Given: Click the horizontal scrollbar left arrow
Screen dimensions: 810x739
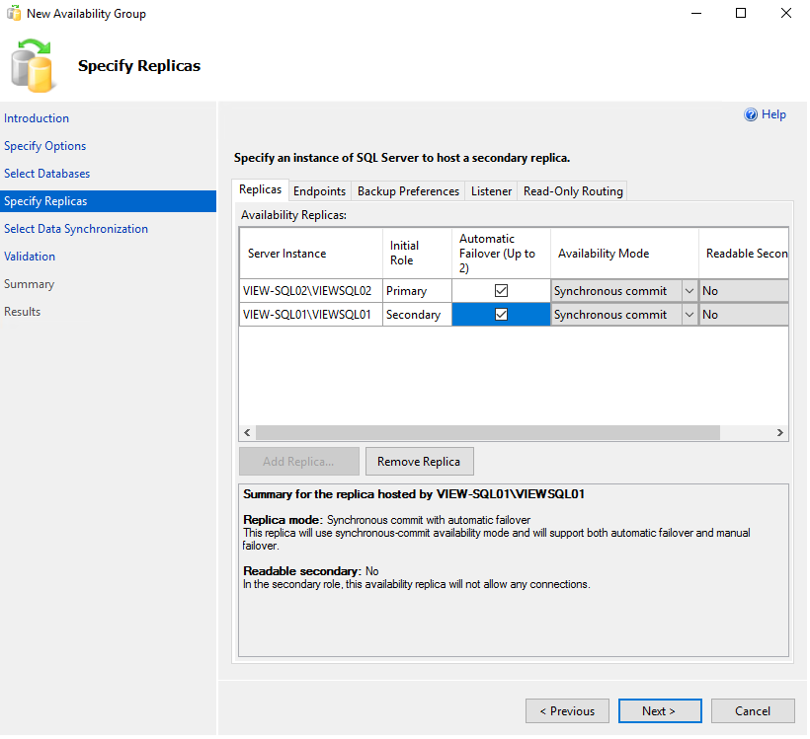Looking at the screenshot, I should (249, 433).
